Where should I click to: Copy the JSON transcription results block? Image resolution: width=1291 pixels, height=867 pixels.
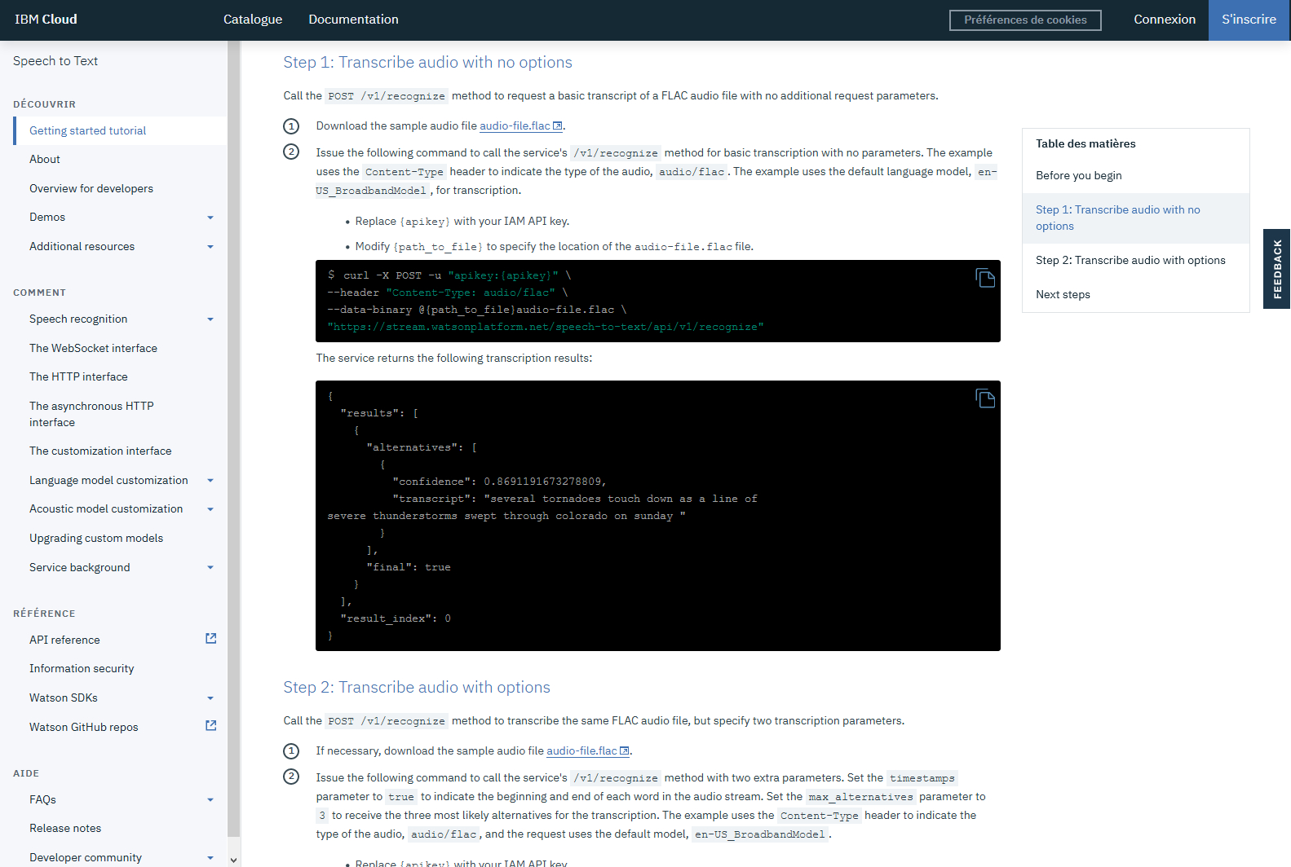[x=985, y=398]
